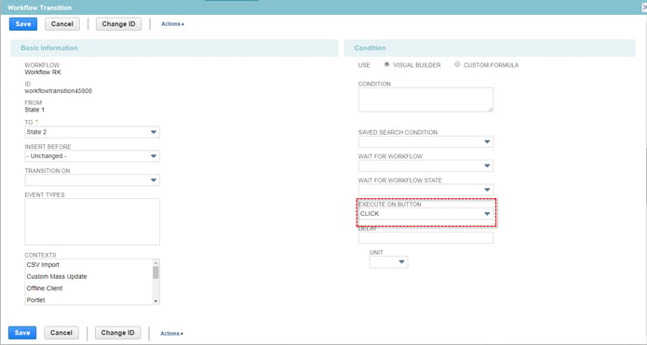
Task: Open the Unit dropdown
Action: 389,262
